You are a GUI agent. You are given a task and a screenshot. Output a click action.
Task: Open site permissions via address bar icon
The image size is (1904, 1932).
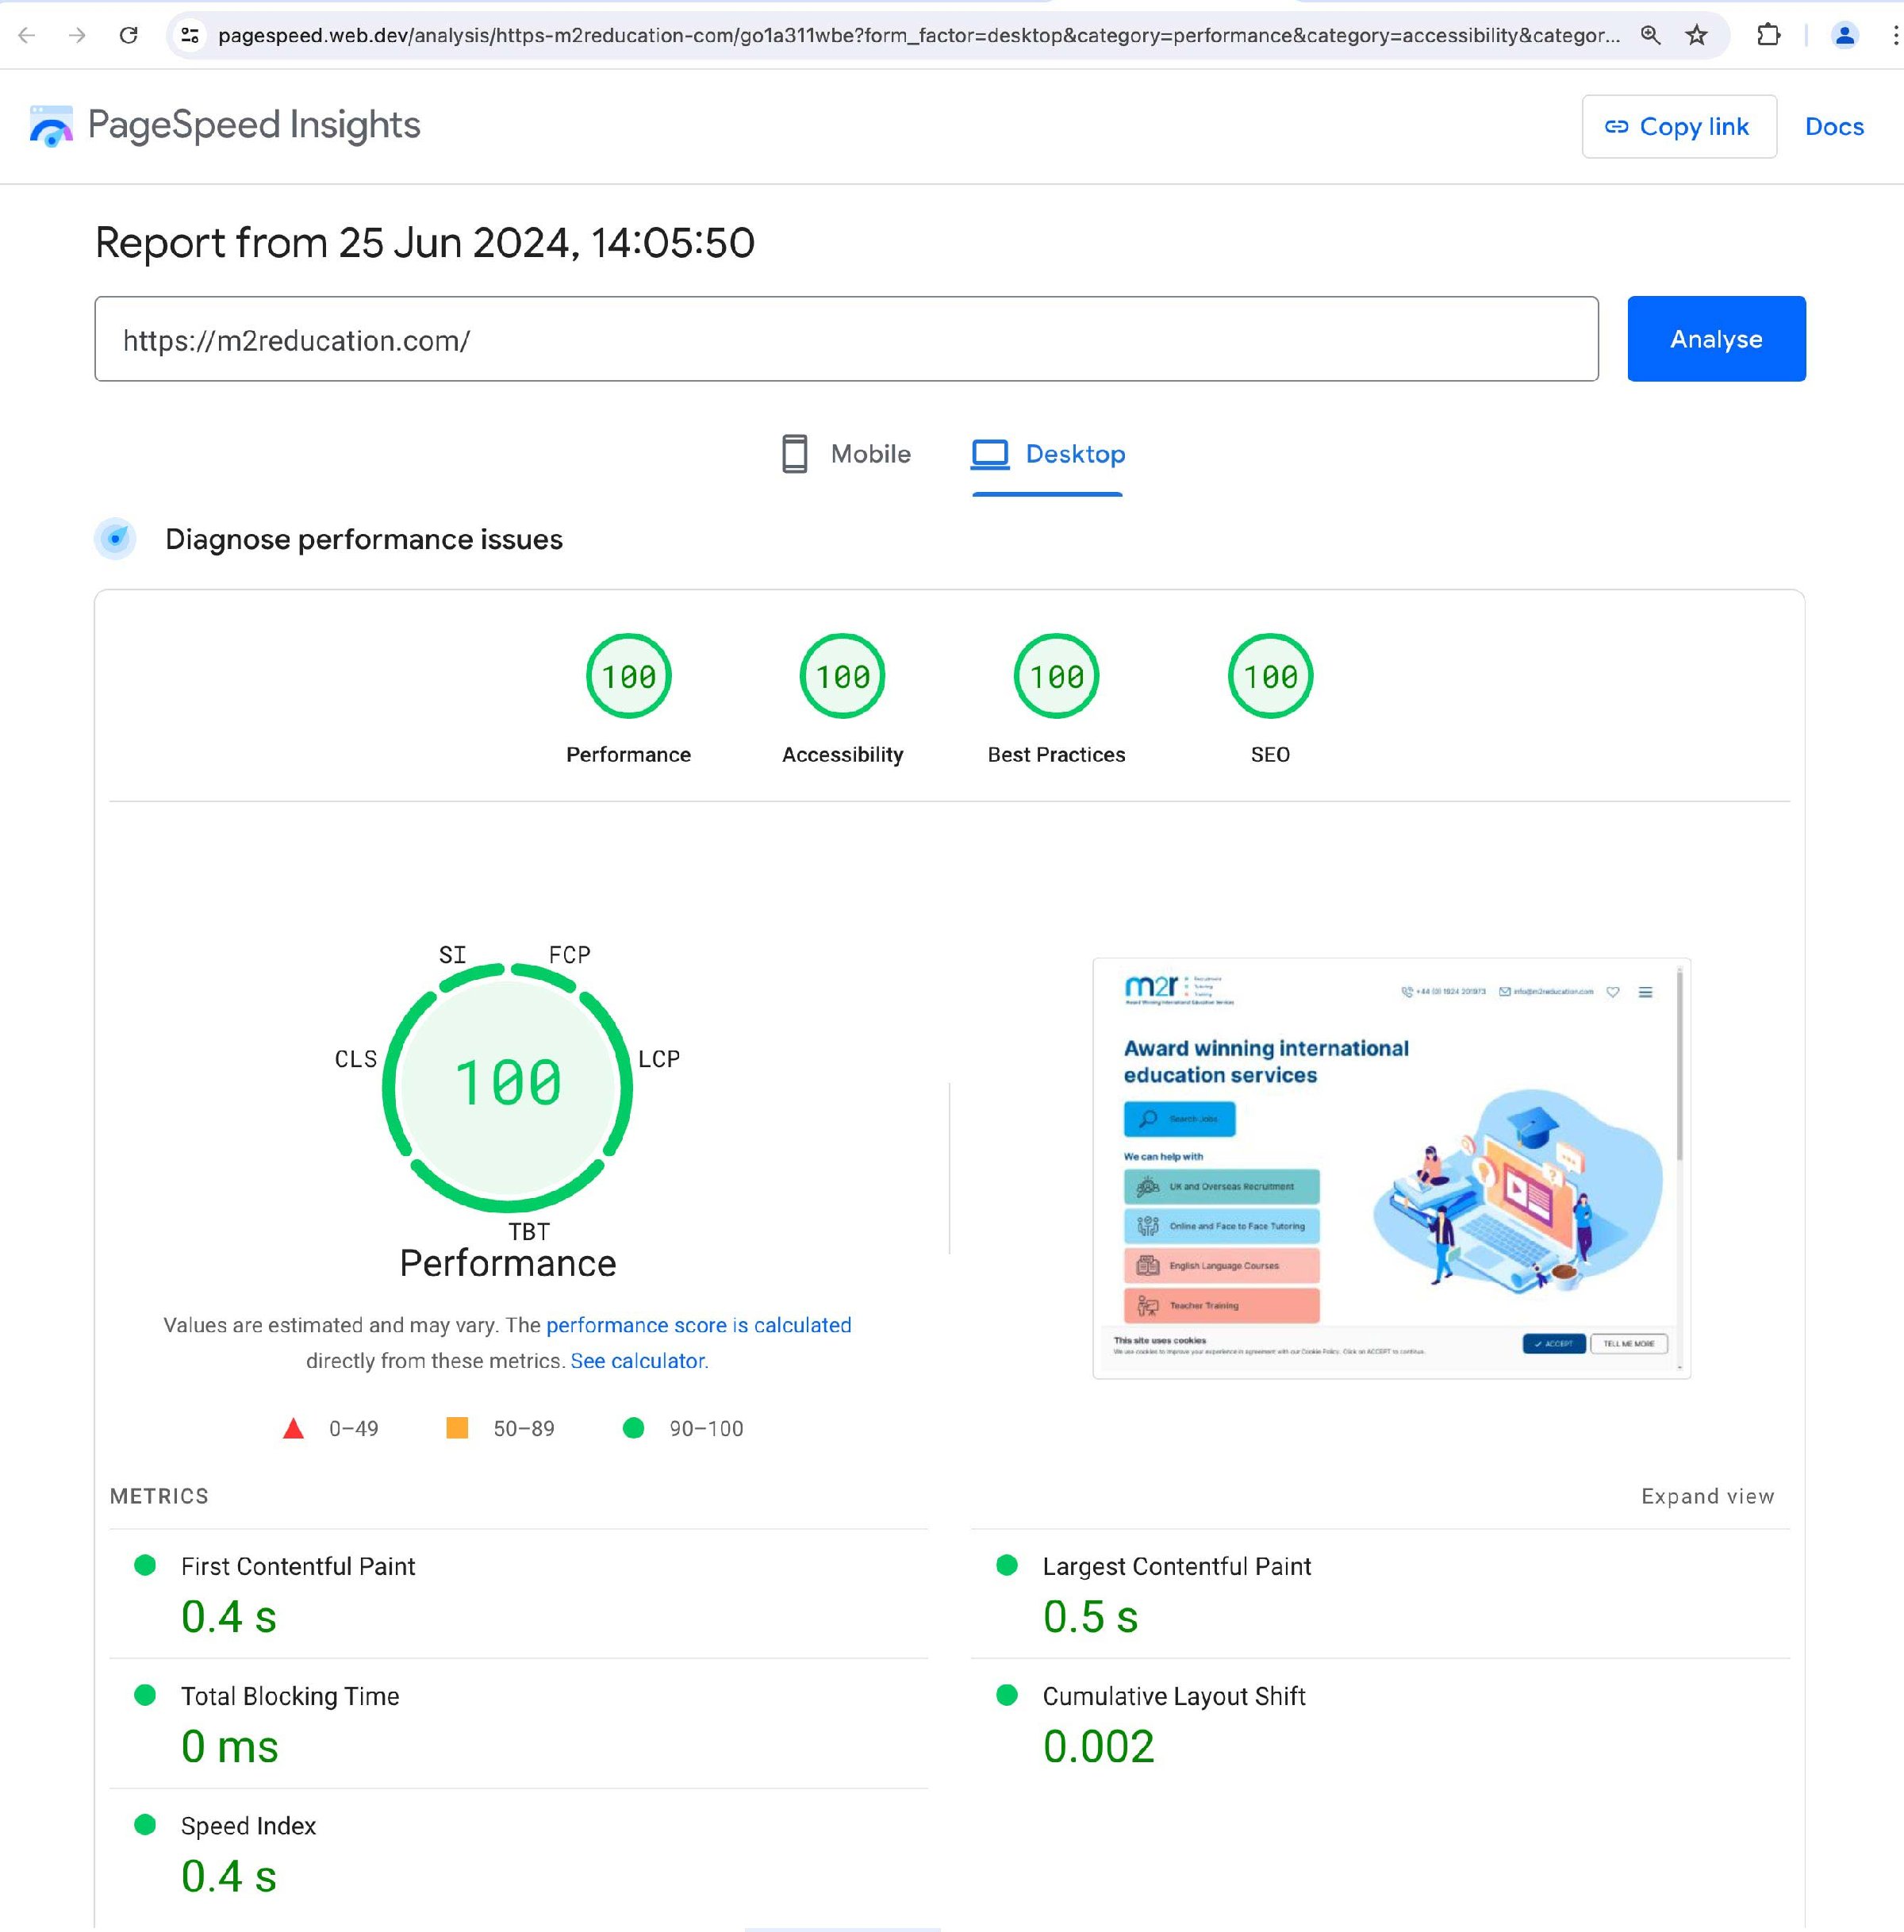(x=189, y=35)
